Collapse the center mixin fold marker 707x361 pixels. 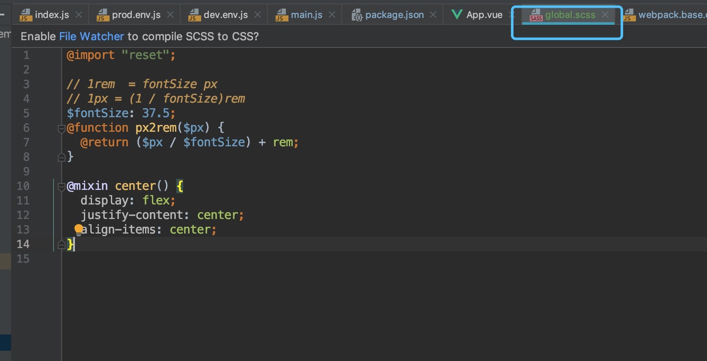(x=61, y=186)
